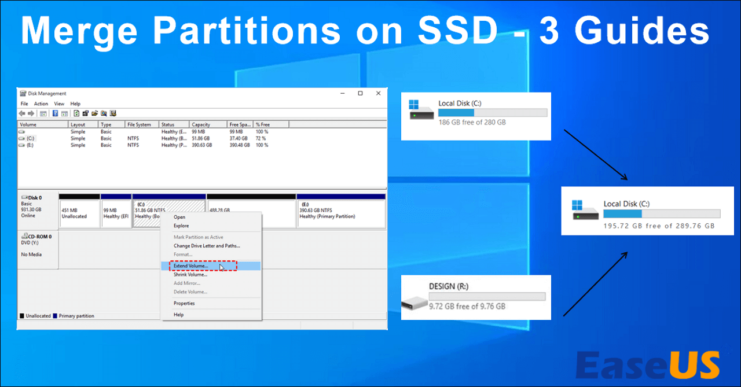Click the 390.48 GB free space cell
Image resolution: width=741 pixels, height=387 pixels.
tap(239, 145)
